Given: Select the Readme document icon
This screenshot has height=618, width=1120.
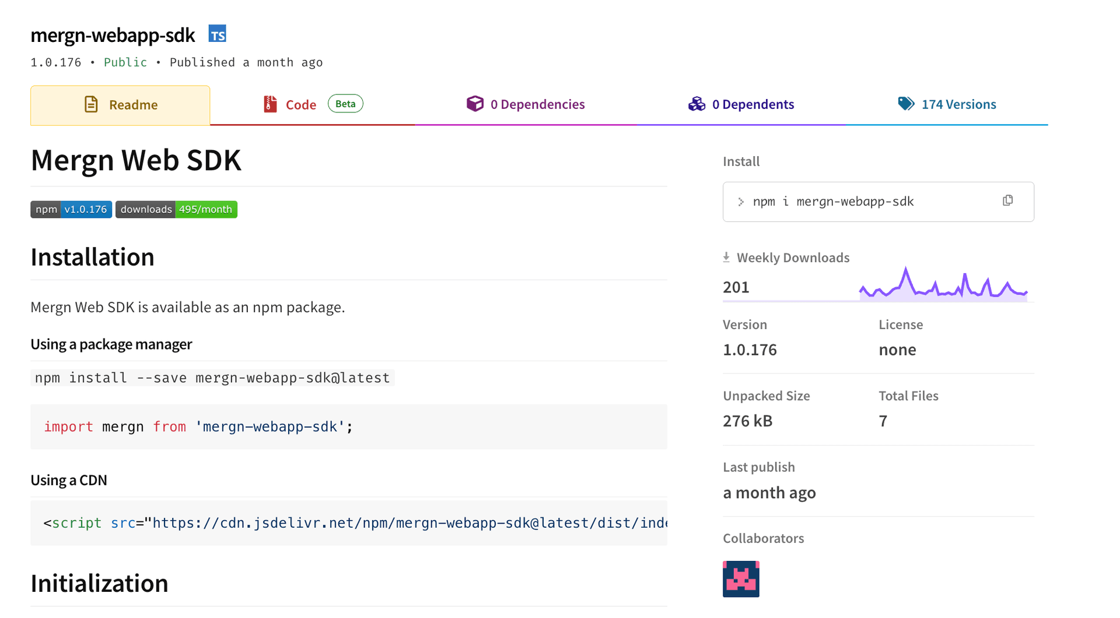Looking at the screenshot, I should [x=90, y=104].
